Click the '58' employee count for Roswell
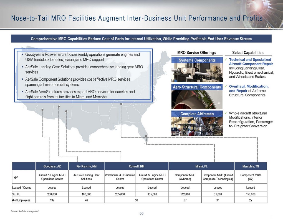This screenshot has width=283, height=219. click(137, 200)
